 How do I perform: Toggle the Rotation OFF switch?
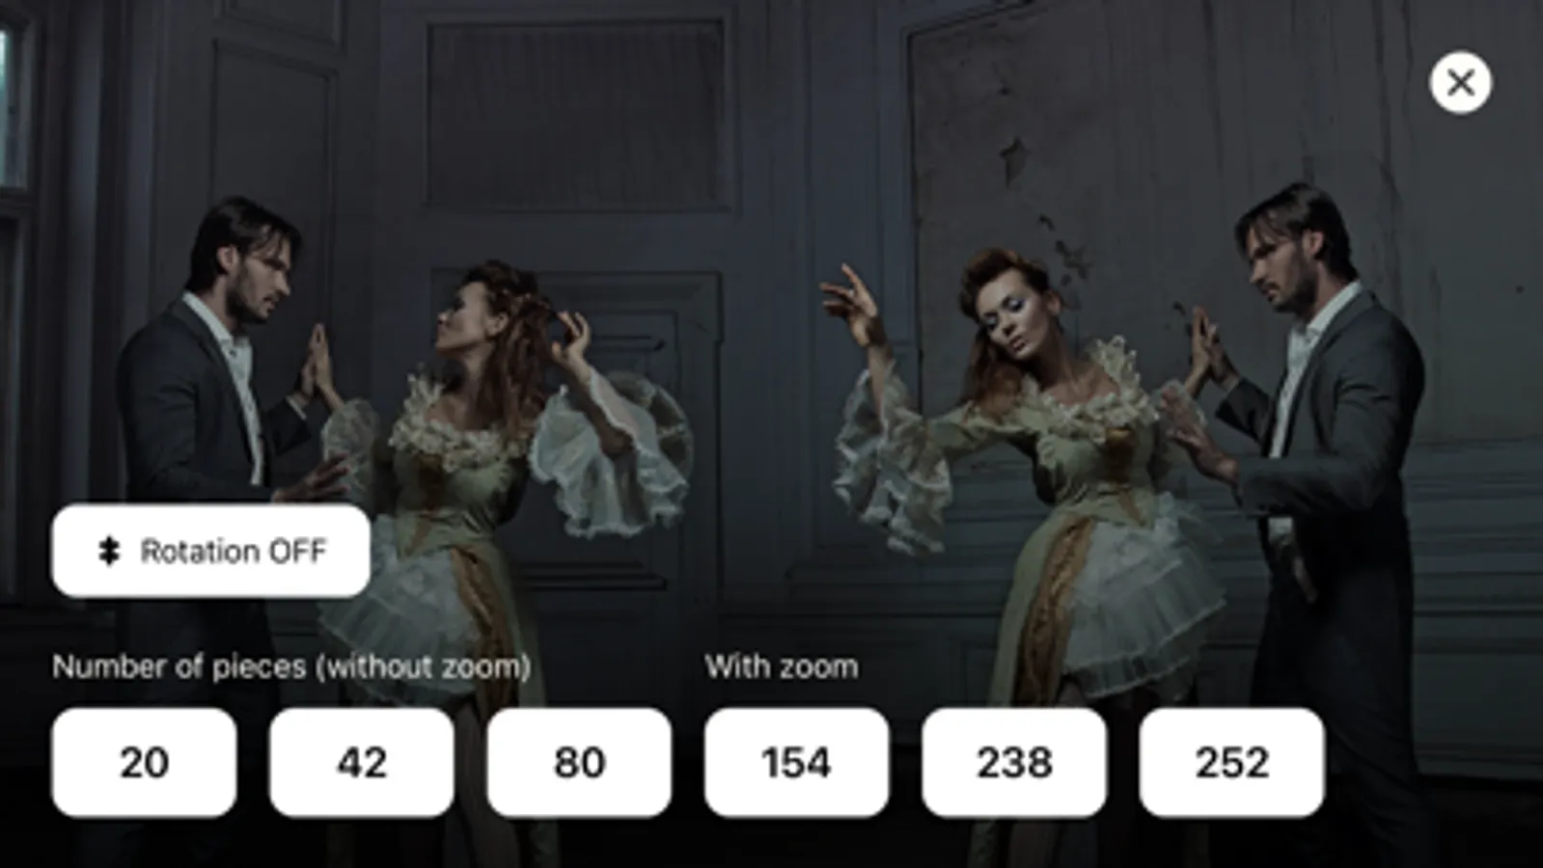pos(210,551)
